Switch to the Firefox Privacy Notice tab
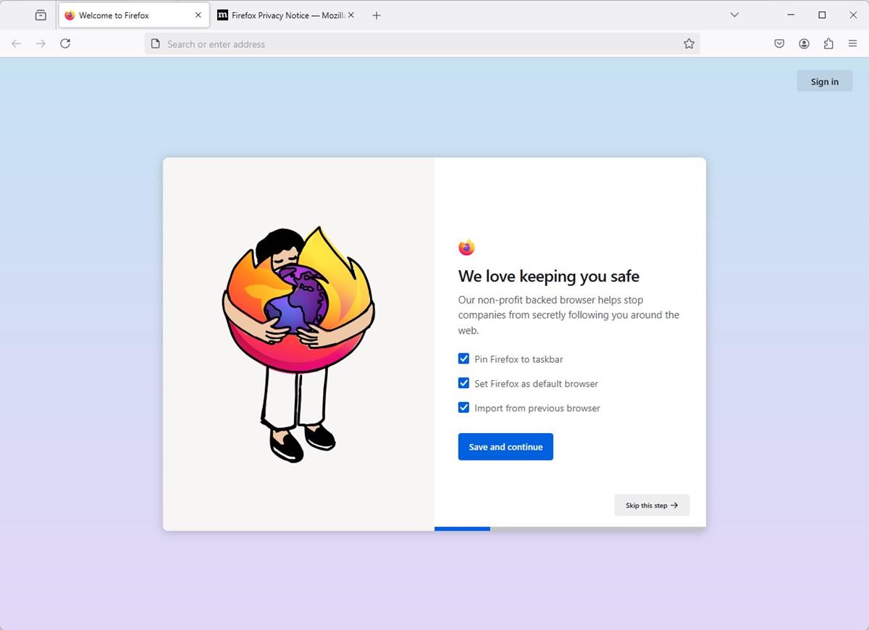 pos(282,14)
